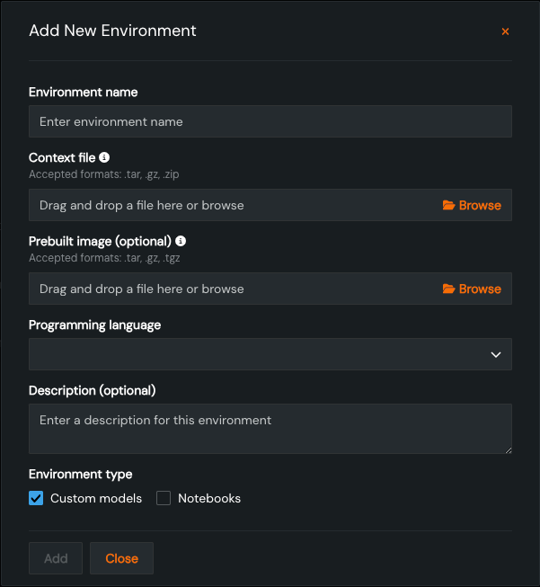Click the Custom models label text

click(96, 498)
